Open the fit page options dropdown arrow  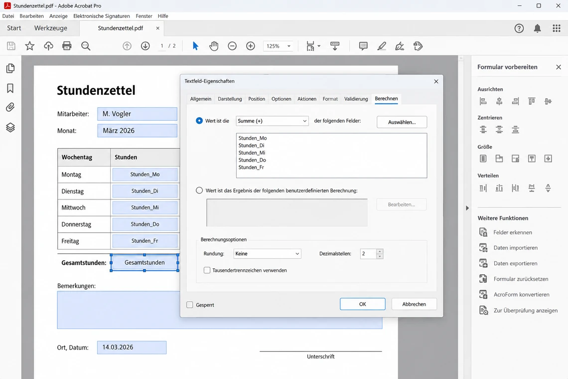[x=319, y=46]
